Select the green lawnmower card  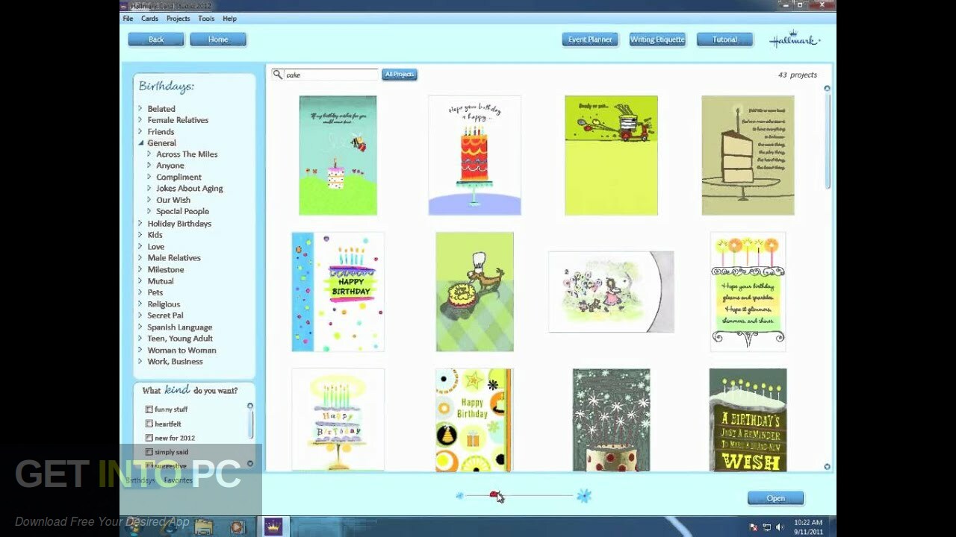(611, 155)
